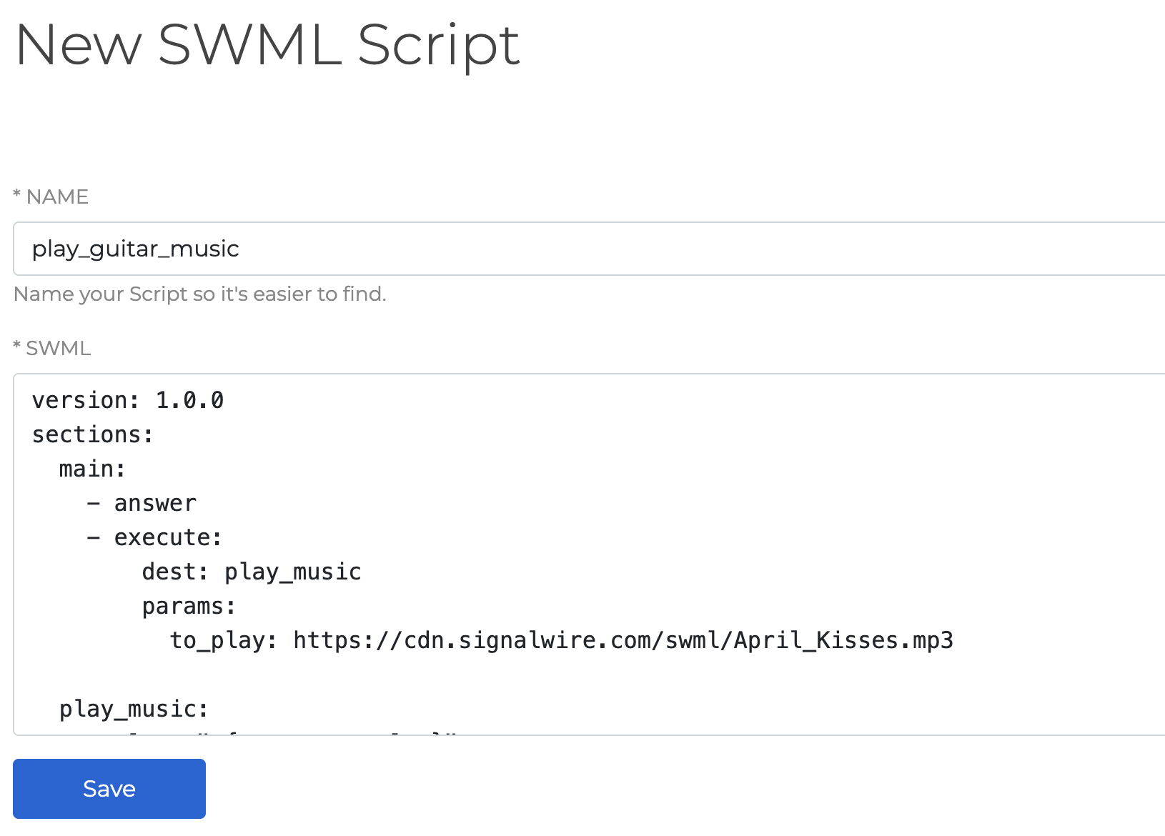Click the main: section label in code
The height and width of the screenshot is (836, 1165).
point(91,469)
